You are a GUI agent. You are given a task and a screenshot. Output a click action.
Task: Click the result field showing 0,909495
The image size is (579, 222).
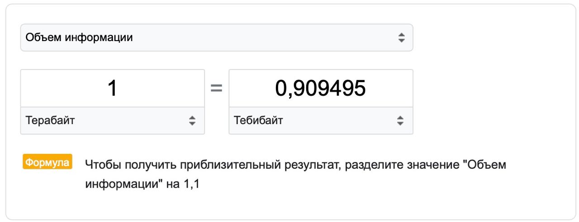pyautogui.click(x=321, y=88)
